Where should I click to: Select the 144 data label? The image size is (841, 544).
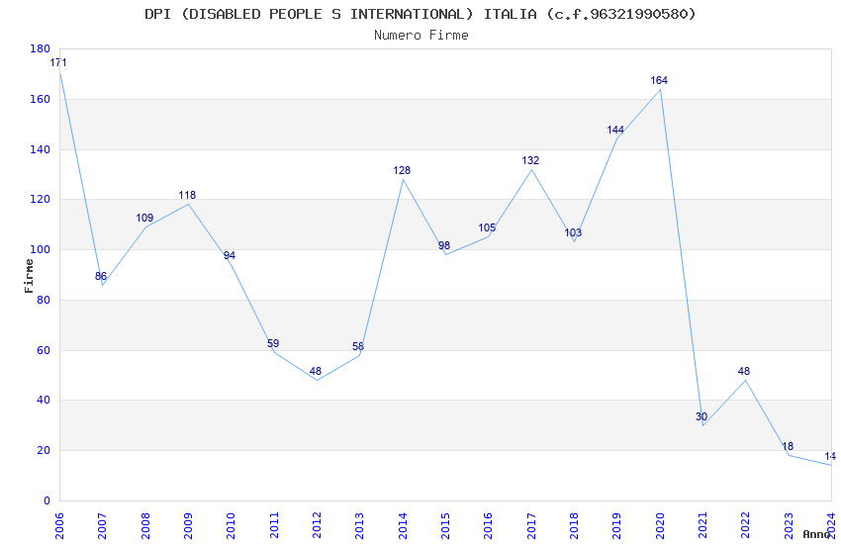615,130
